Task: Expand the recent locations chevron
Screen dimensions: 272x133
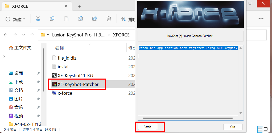Action: tap(23, 35)
